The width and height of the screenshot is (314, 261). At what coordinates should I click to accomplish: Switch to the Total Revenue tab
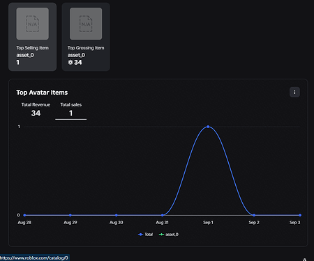pyautogui.click(x=36, y=109)
